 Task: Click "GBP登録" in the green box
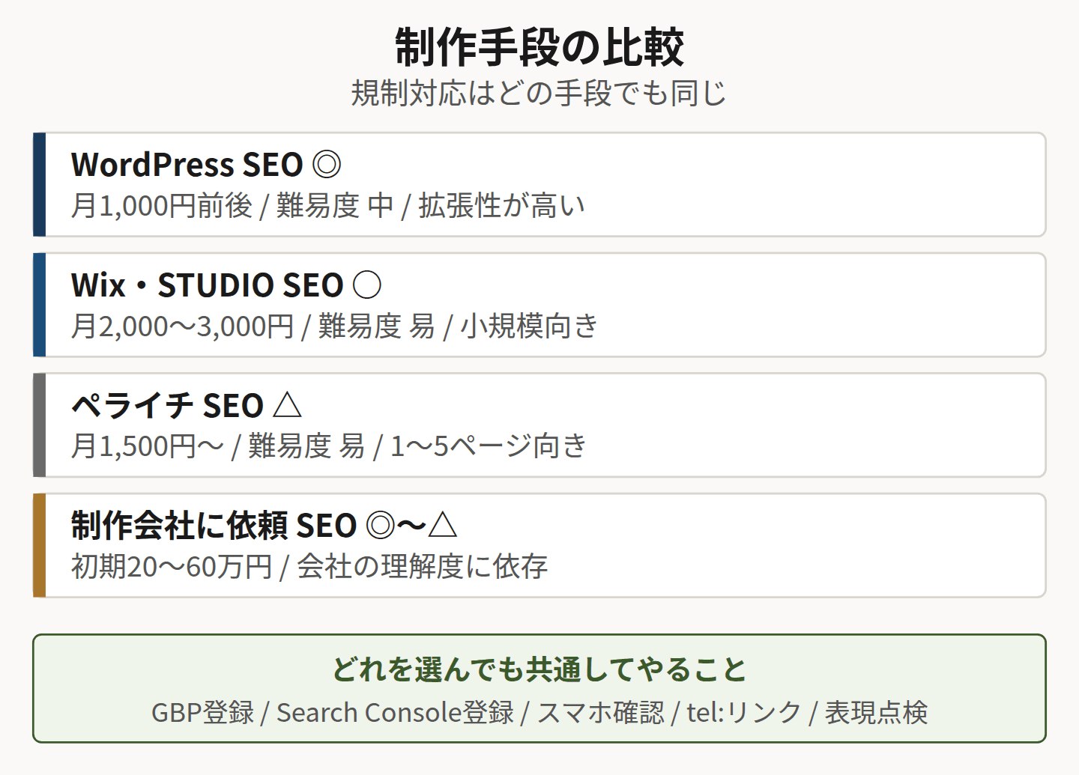pos(202,712)
